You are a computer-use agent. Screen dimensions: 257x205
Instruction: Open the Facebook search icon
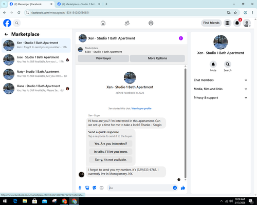17,23
